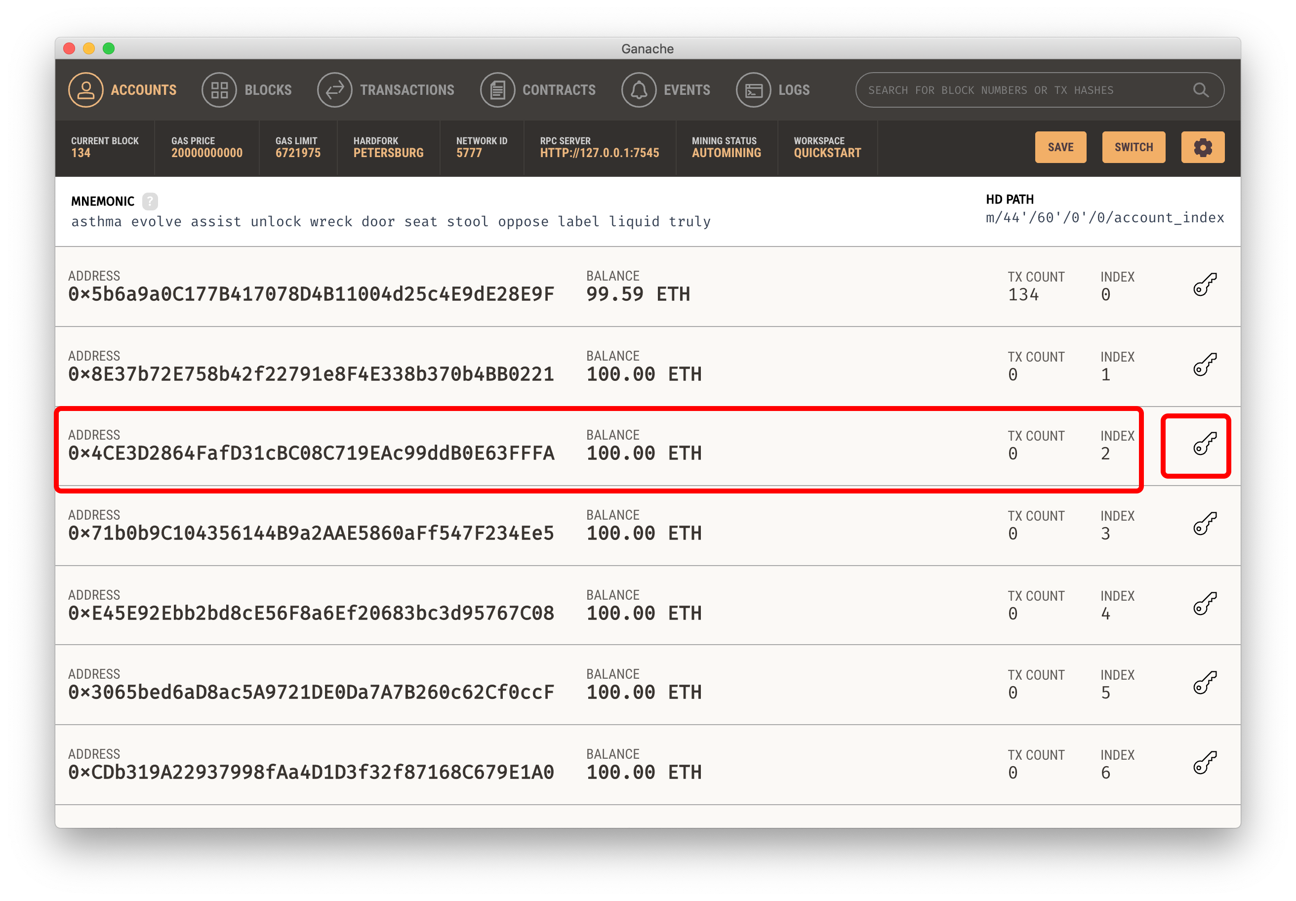Click the Switch workspace button
The width and height of the screenshot is (1296, 901).
point(1133,147)
